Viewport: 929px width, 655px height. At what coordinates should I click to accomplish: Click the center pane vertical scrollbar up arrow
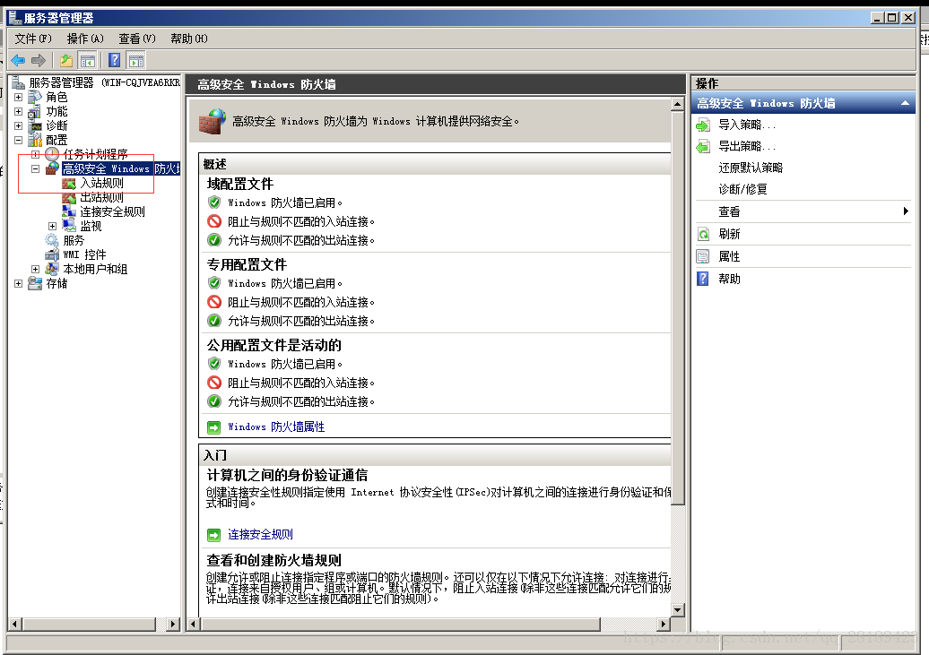(678, 104)
